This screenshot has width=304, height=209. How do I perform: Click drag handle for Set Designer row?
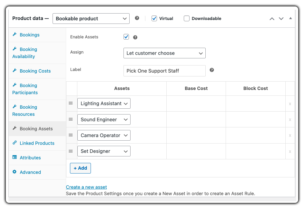point(71,151)
